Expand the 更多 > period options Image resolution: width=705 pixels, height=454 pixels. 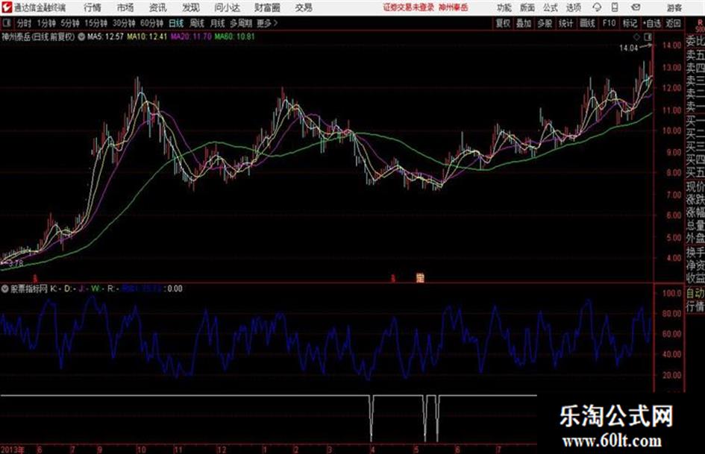(x=268, y=23)
